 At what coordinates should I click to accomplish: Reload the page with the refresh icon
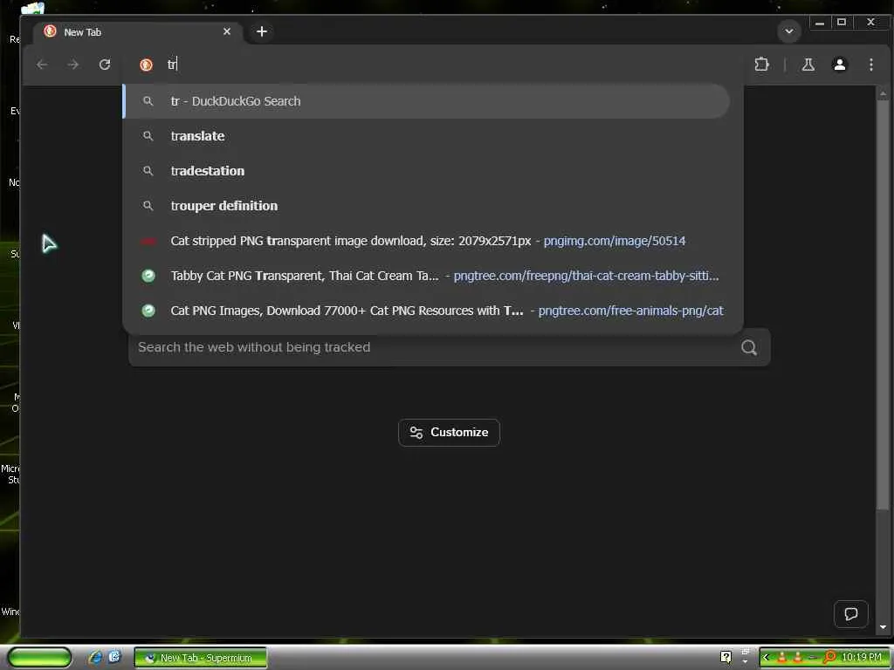click(105, 65)
